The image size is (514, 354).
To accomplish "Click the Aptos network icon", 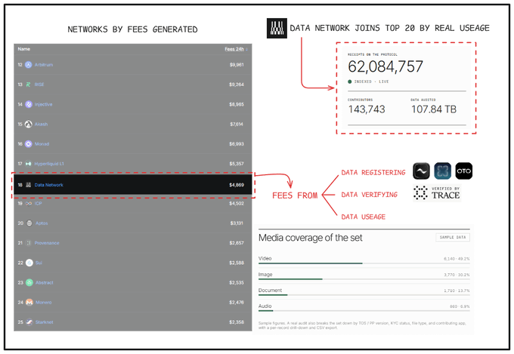I will 29,223.
